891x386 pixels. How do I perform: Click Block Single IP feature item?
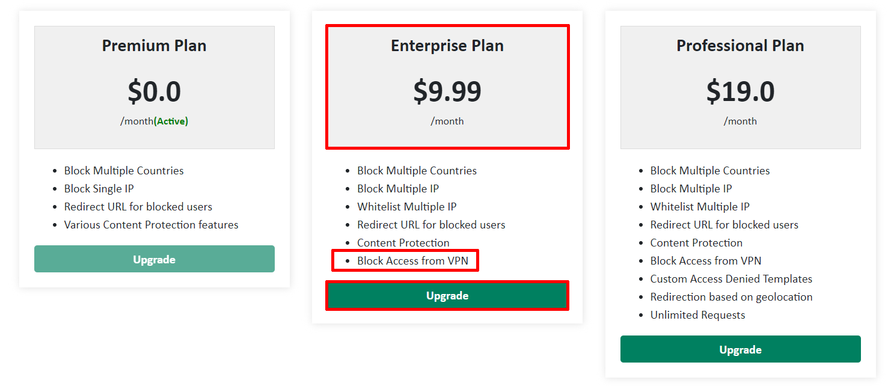click(x=99, y=188)
